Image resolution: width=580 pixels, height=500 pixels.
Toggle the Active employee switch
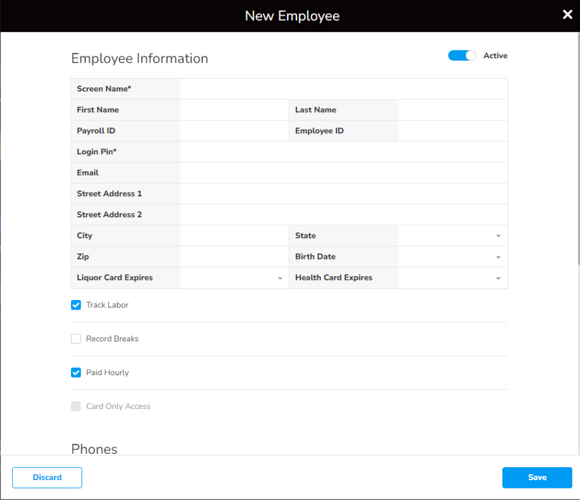click(x=462, y=56)
